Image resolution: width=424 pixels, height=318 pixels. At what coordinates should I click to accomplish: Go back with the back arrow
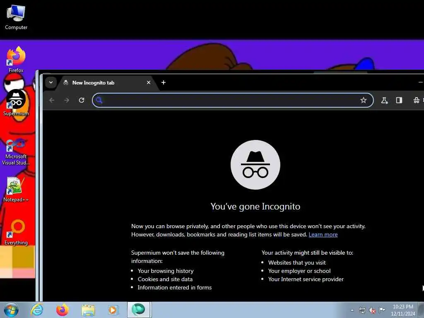click(x=52, y=100)
